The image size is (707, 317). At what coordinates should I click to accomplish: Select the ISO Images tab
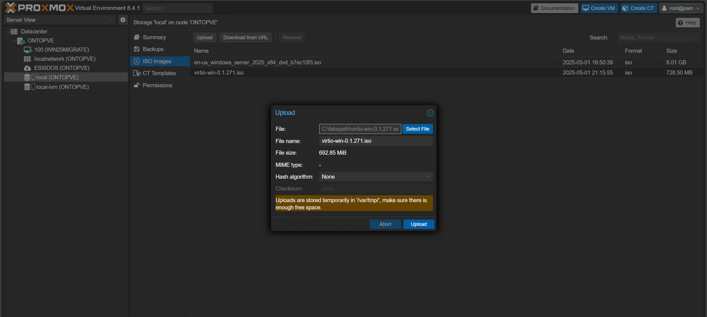tap(160, 61)
